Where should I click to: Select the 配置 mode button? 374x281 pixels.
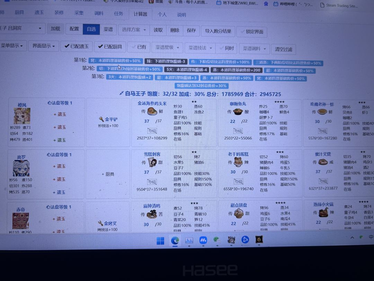[74, 29]
